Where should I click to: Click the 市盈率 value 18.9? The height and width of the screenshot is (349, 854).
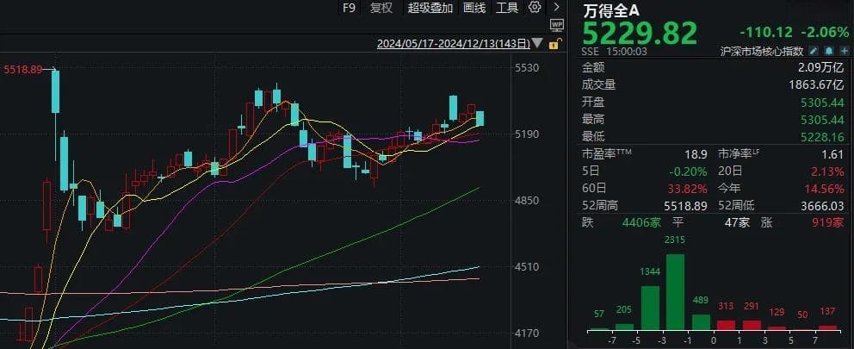coord(698,154)
